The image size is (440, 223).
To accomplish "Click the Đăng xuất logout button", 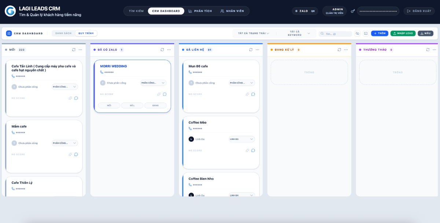I will 419,11.
